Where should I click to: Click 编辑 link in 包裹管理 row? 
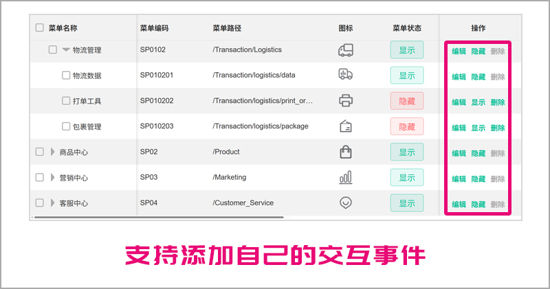point(459,128)
